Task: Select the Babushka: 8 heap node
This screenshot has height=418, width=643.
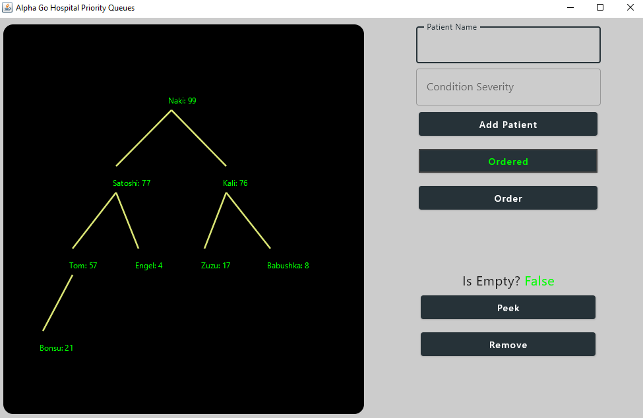Action: click(288, 265)
